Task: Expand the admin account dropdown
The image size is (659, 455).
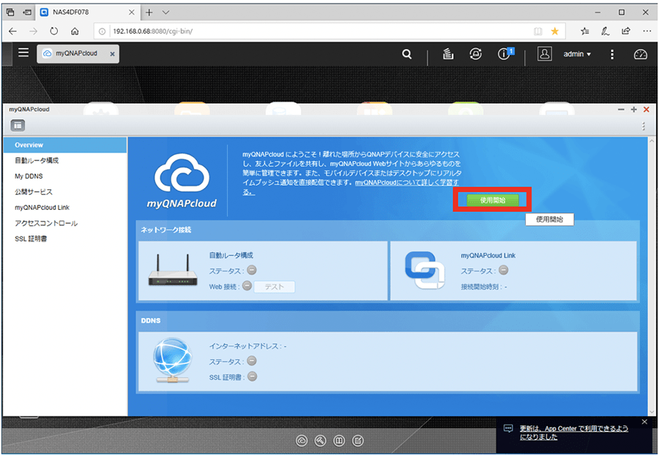Action: 577,54
